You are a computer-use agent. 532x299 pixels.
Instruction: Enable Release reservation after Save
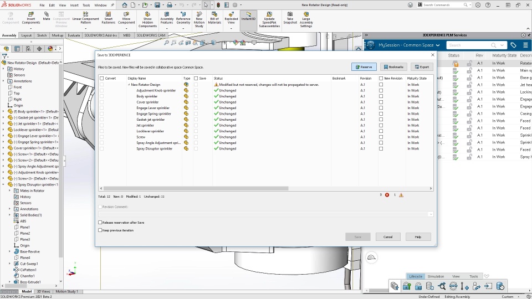tap(100, 223)
